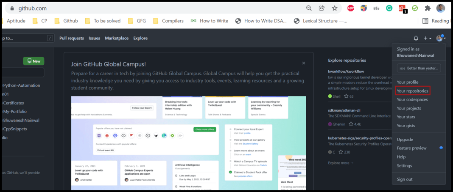Viewport: 453px width, 192px height.
Task: Click the Global Campus preview image
Action: (189, 143)
